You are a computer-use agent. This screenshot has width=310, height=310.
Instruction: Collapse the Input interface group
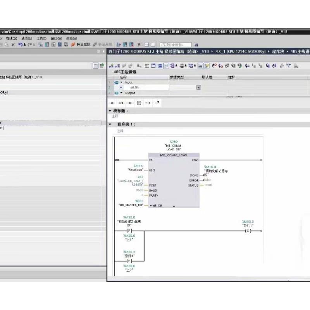coord(121,82)
